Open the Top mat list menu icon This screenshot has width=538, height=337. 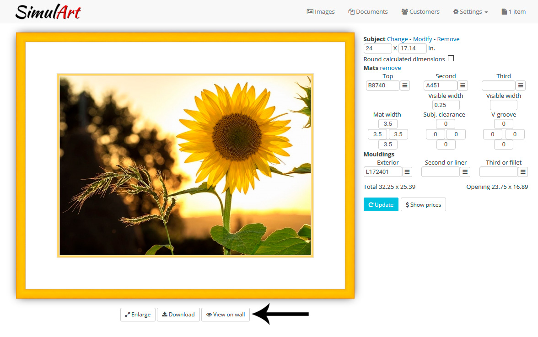[x=405, y=86]
